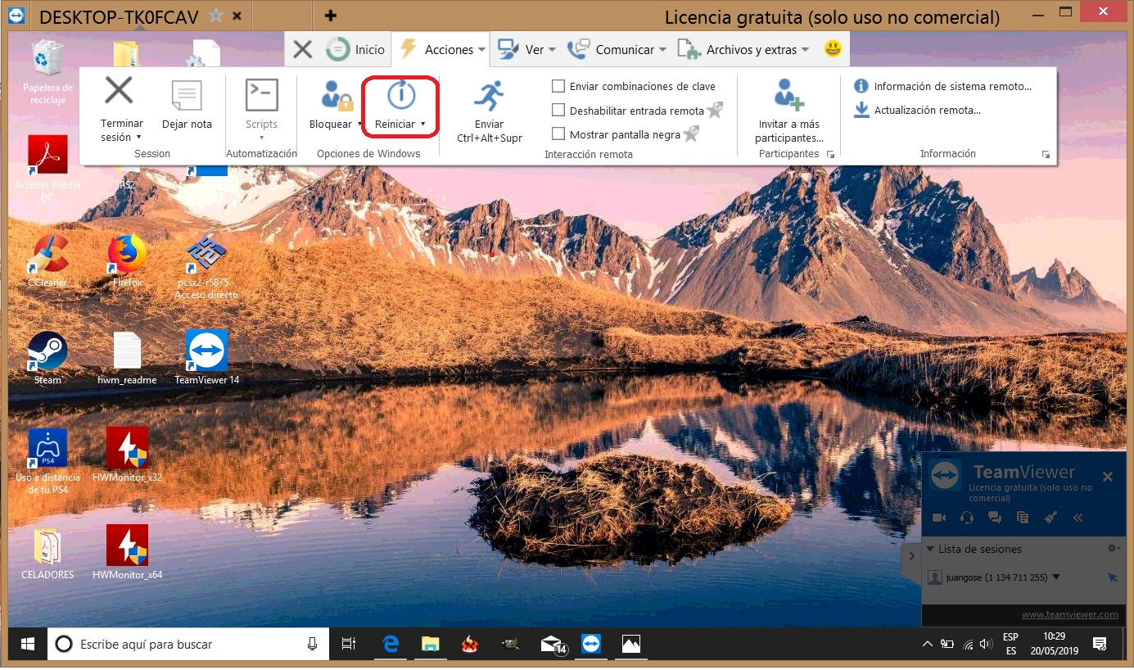Close the TeamViewer session toolbar with the X
Image resolution: width=1134 pixels, height=670 pixels.
coord(302,50)
